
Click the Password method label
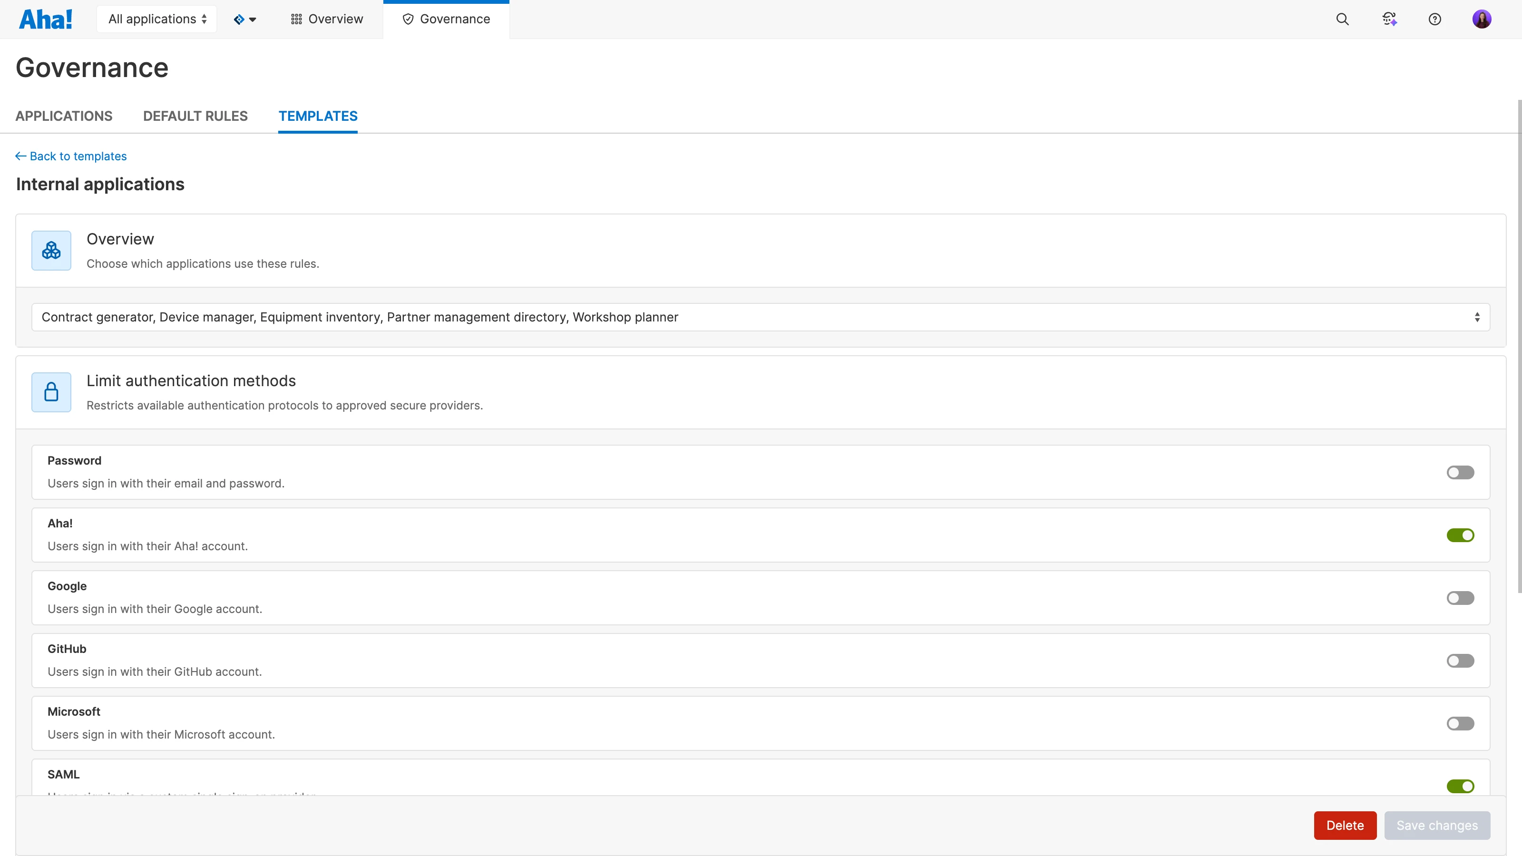click(x=74, y=460)
